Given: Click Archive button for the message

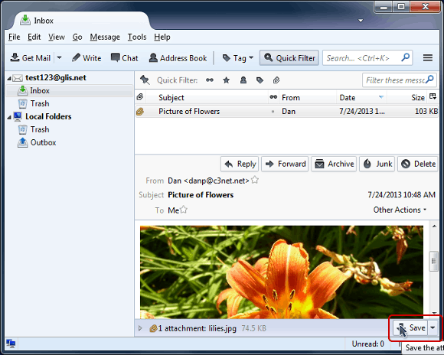Looking at the screenshot, I should click(x=335, y=164).
